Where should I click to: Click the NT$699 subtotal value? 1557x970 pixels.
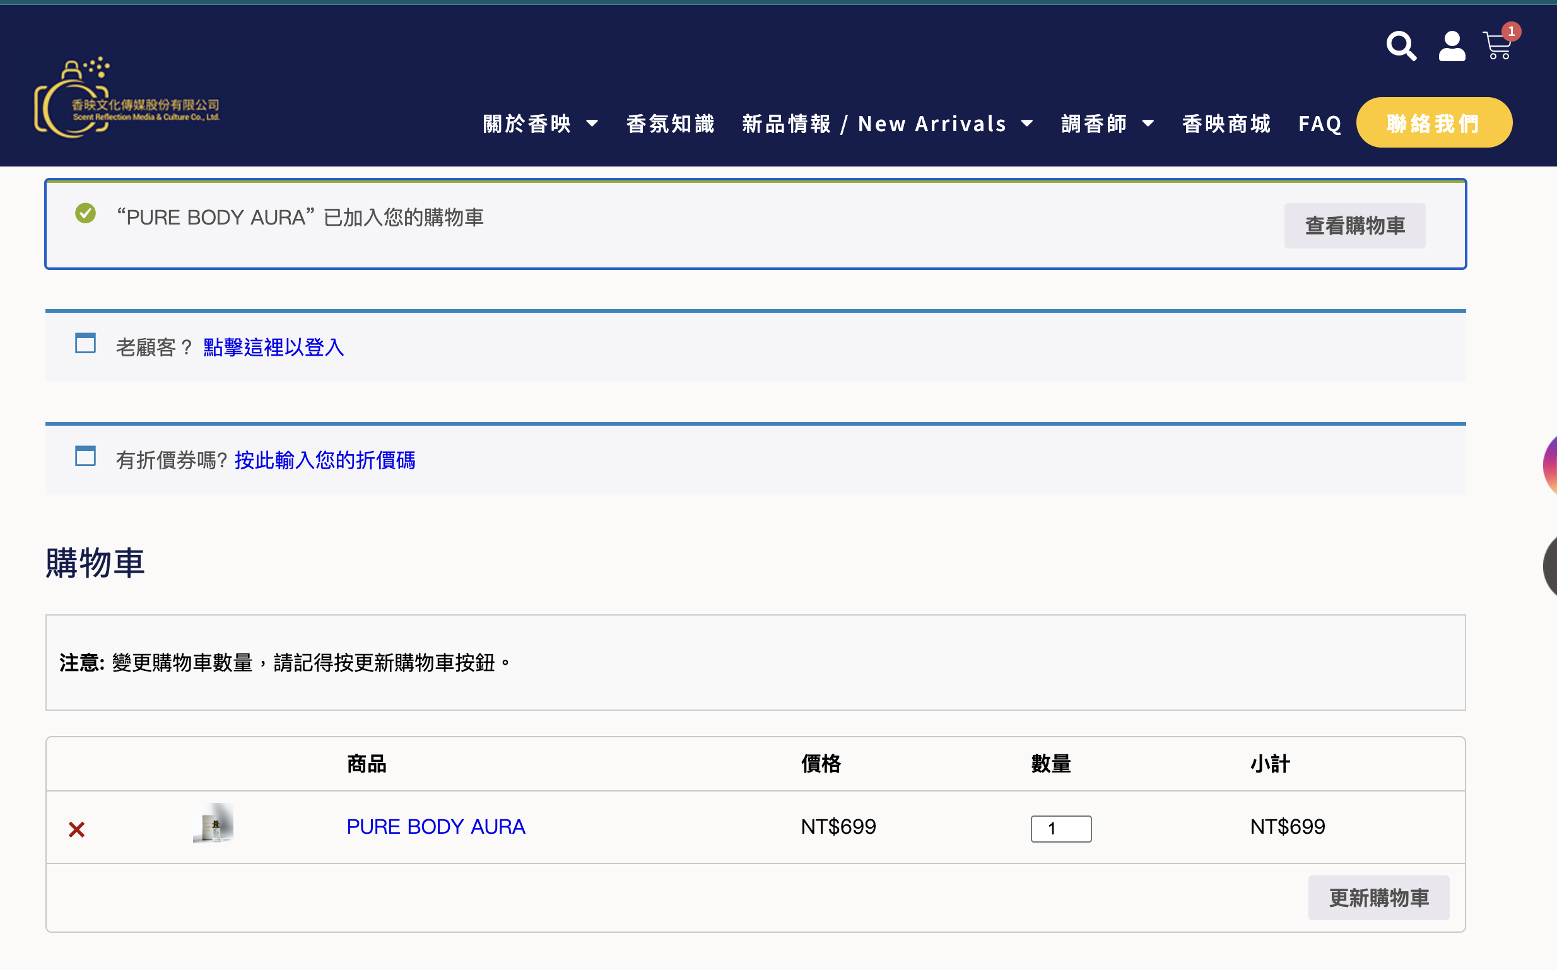(1287, 826)
